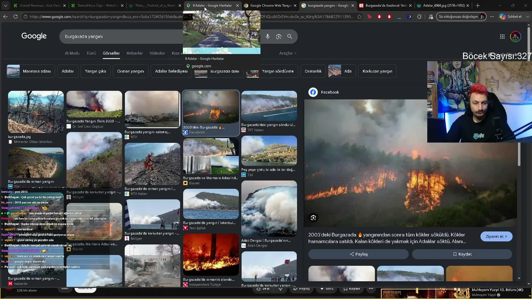The width and height of the screenshot is (532, 299).
Task: Click Kaydet in the image preview panel
Action: click(462, 254)
